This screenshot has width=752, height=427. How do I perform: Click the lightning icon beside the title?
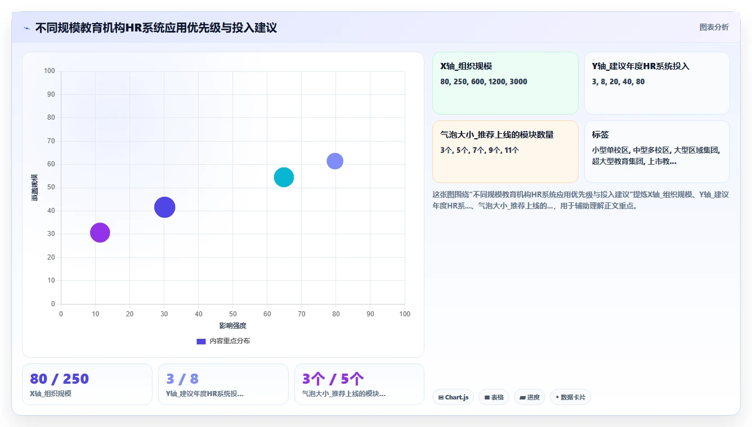[26, 28]
